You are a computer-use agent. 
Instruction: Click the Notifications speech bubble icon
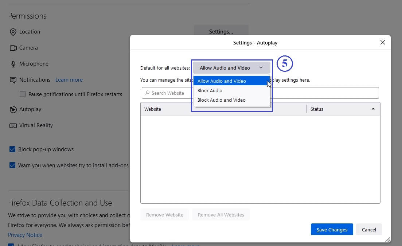coord(13,80)
